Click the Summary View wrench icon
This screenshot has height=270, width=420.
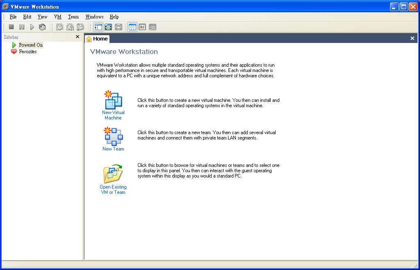[x=132, y=27]
